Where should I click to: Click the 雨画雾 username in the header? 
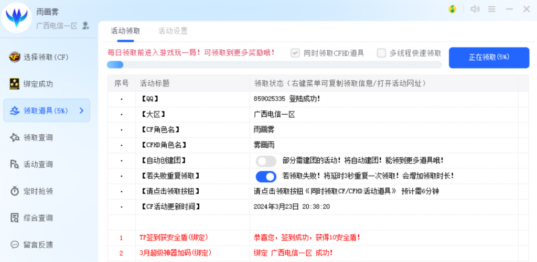(47, 12)
